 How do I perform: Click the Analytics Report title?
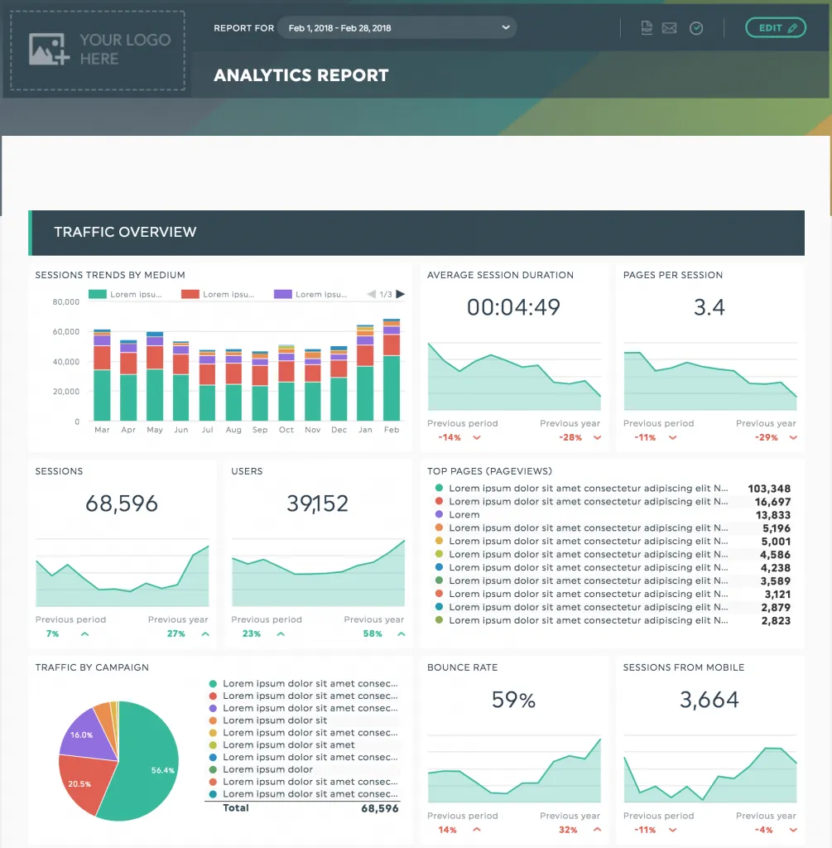pyautogui.click(x=301, y=75)
